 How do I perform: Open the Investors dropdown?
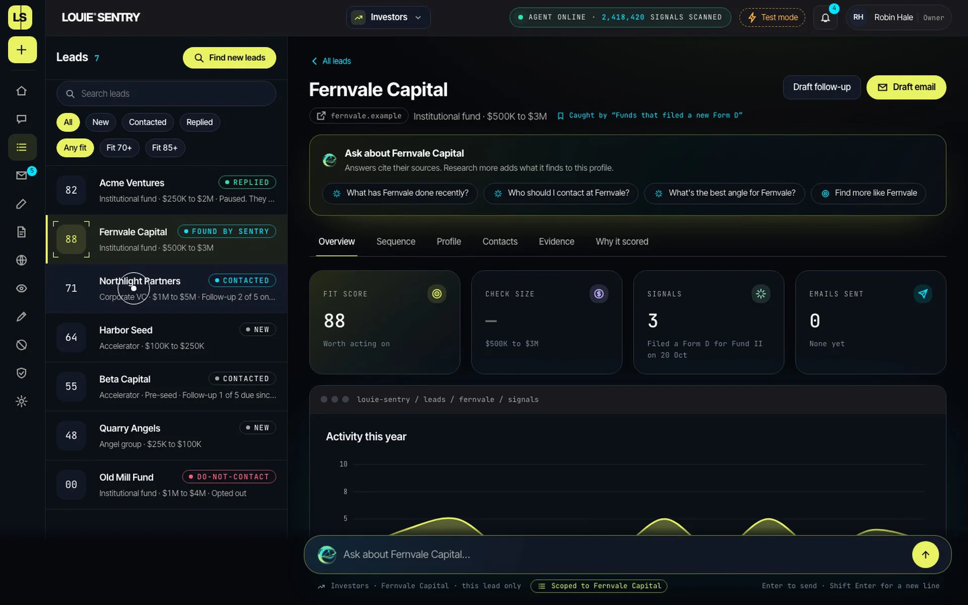(x=388, y=17)
